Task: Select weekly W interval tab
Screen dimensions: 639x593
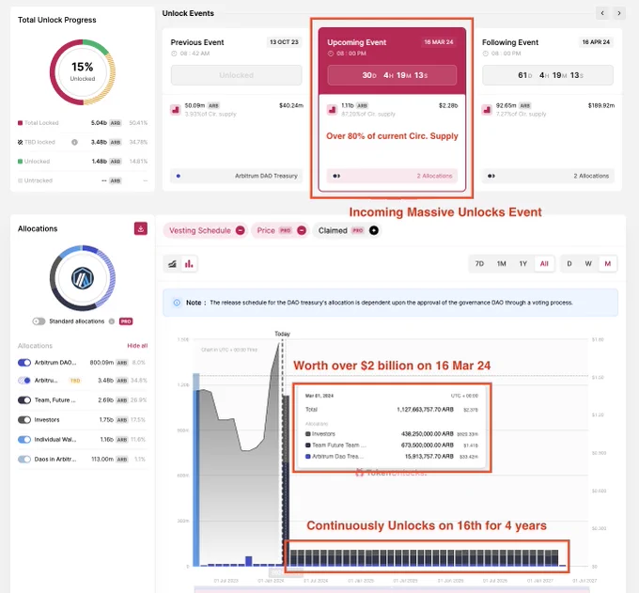Action: pos(588,264)
